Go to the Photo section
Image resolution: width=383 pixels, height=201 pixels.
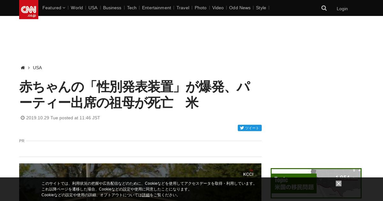[200, 8]
